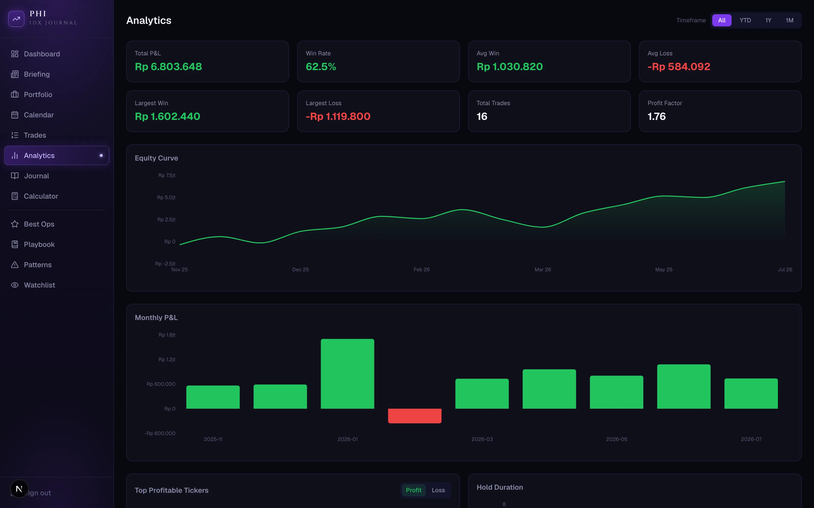
Task: Click the Dashboard grid icon
Action: point(14,54)
